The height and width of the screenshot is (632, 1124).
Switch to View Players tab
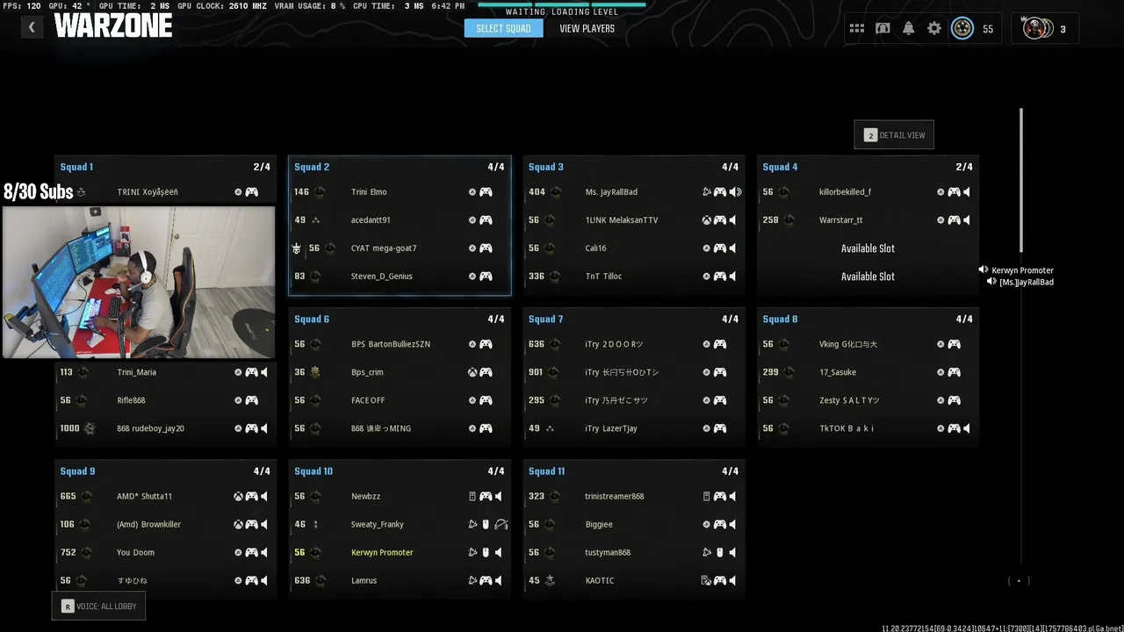point(587,29)
